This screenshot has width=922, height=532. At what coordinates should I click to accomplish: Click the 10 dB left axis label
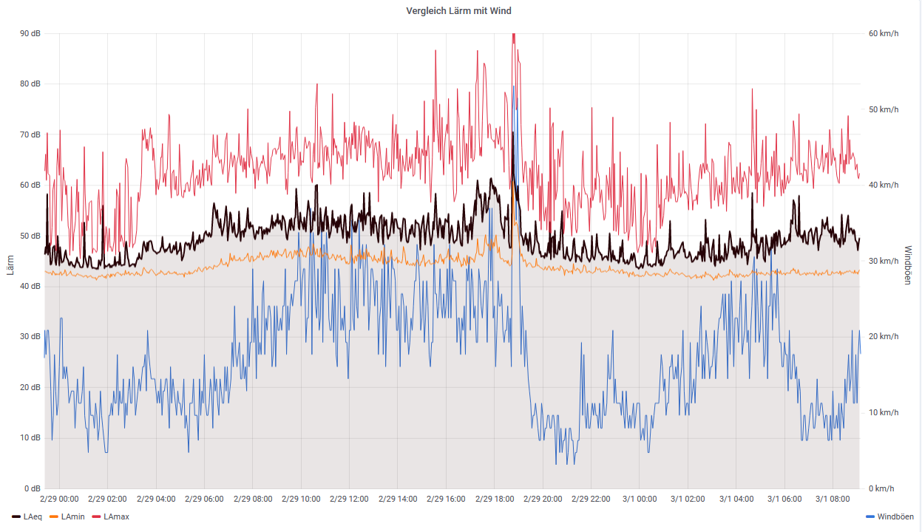(x=30, y=438)
